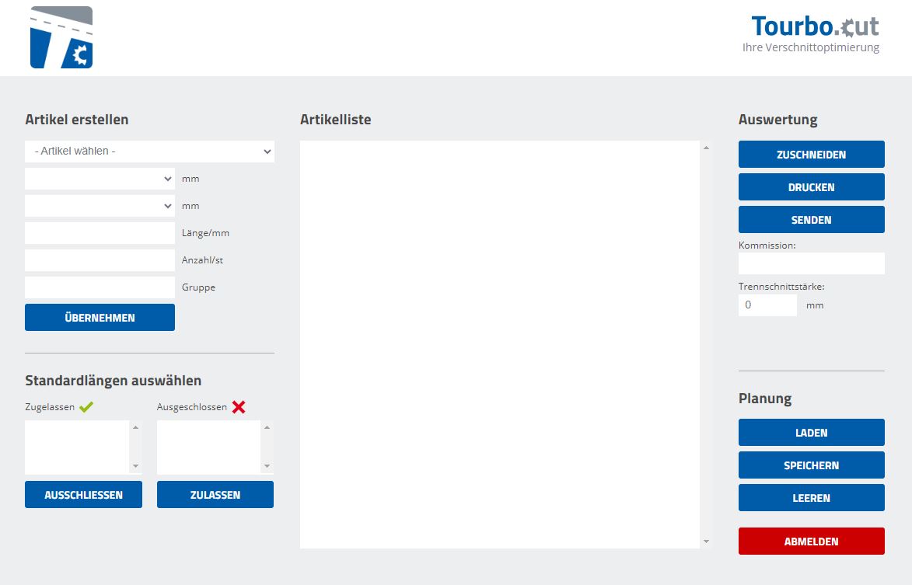Click the Tourbo.cut brand wordmark
The width and height of the screenshot is (912, 585).
(x=815, y=26)
